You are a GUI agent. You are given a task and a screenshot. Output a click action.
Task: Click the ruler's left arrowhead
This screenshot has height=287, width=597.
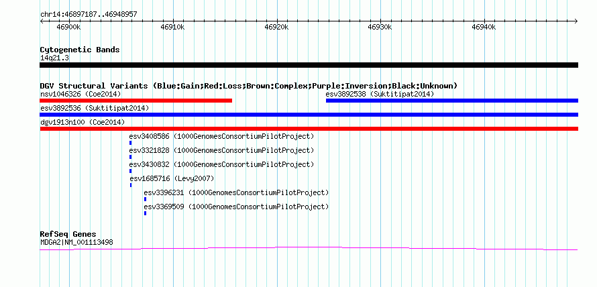pyautogui.click(x=42, y=21)
